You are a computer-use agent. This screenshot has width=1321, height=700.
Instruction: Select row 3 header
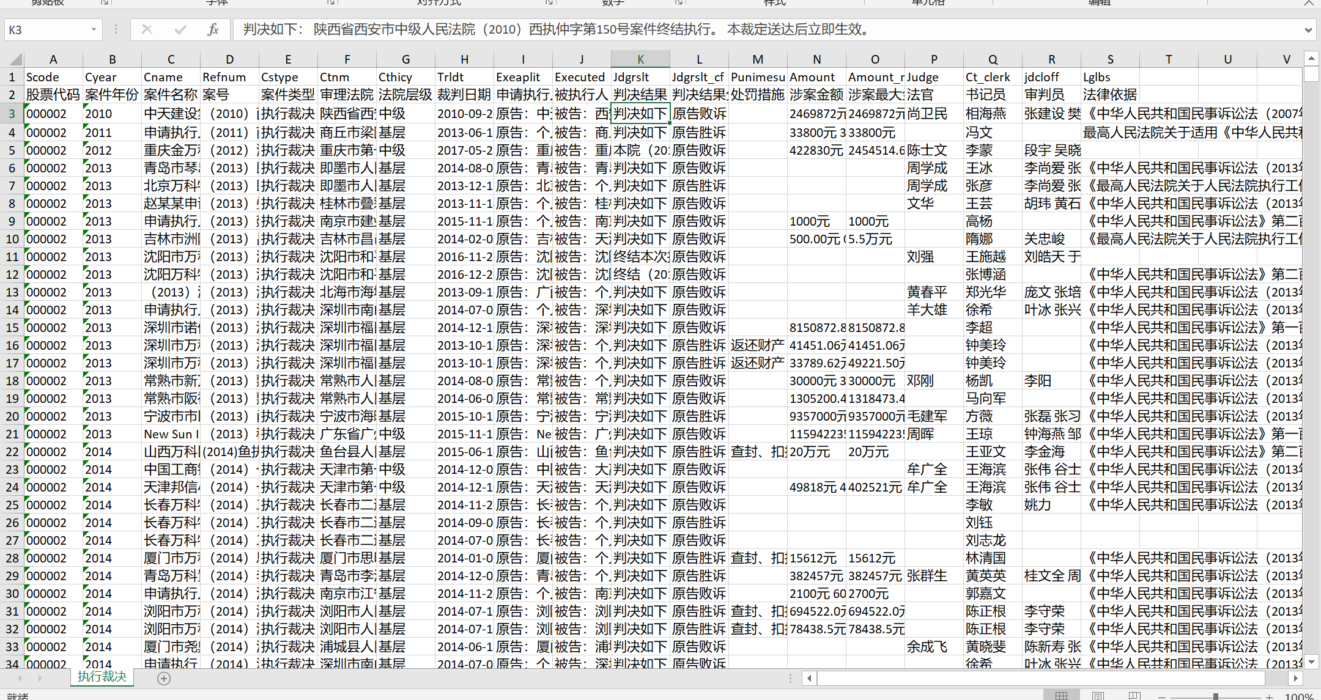pos(12,113)
